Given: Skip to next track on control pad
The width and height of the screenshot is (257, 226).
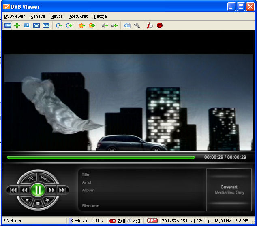Looking at the screenshot, I should (x=62, y=190).
